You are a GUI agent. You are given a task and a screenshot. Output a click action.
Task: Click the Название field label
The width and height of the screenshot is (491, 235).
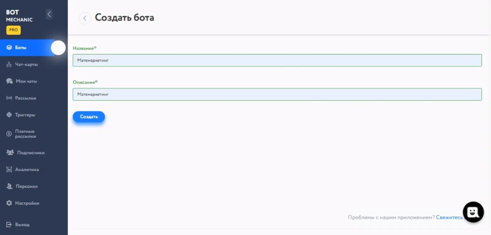pyautogui.click(x=84, y=48)
